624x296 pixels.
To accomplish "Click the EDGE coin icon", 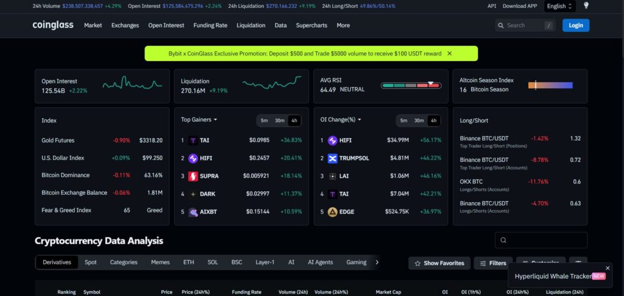I will pos(332,212).
